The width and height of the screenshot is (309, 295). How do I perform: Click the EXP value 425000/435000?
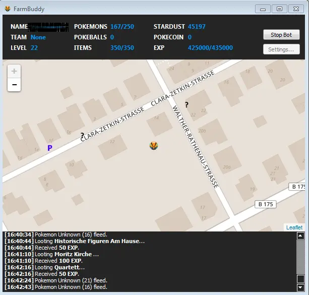(210, 48)
